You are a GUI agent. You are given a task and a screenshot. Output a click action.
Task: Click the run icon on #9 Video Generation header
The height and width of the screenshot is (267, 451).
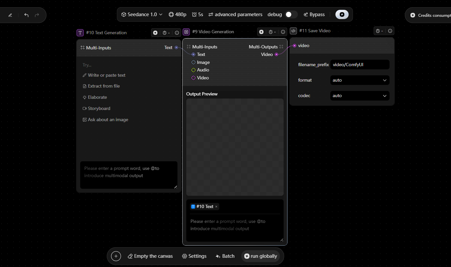[261, 32]
